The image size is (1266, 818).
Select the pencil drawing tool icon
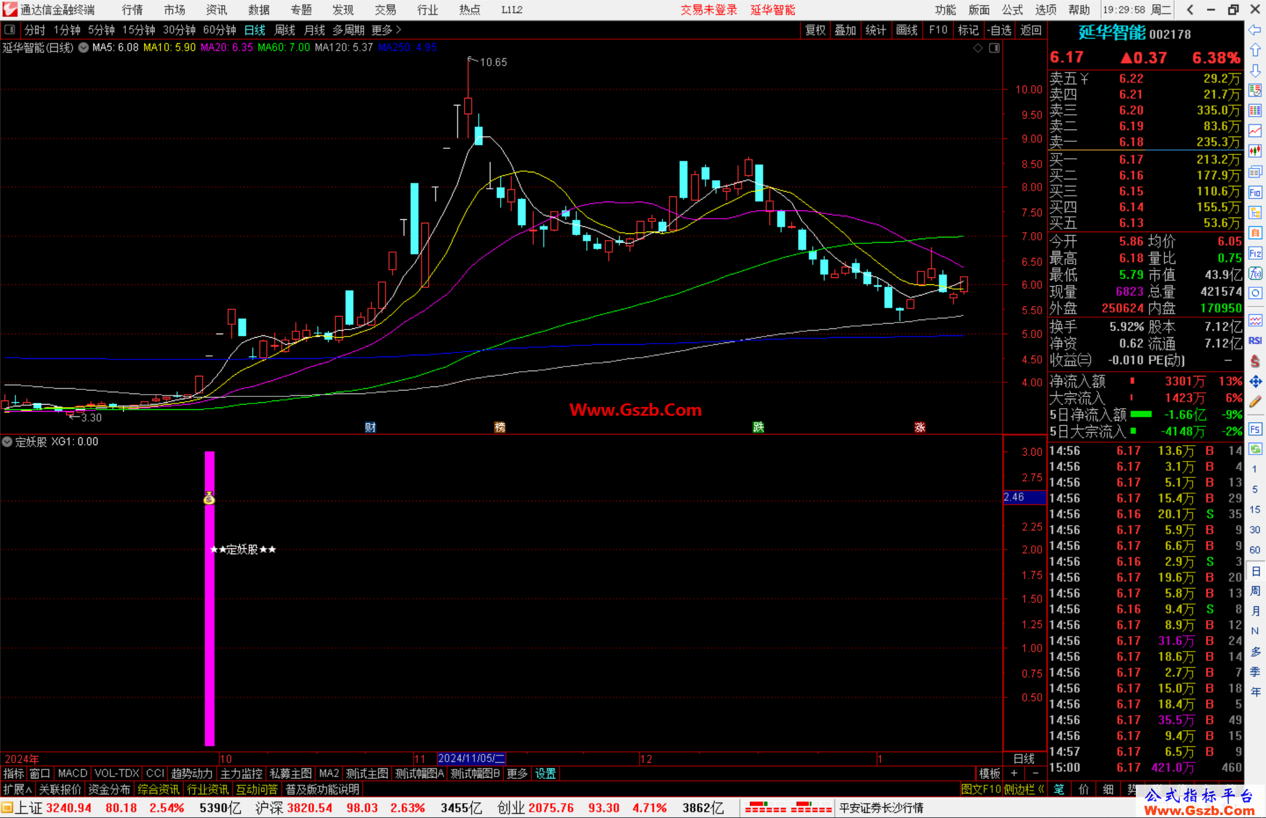1255,402
